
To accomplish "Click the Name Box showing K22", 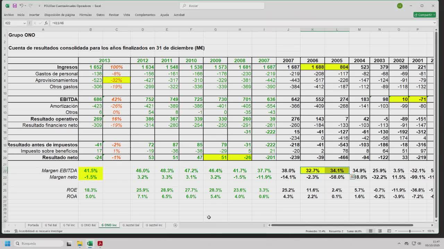I will [x=13, y=23].
